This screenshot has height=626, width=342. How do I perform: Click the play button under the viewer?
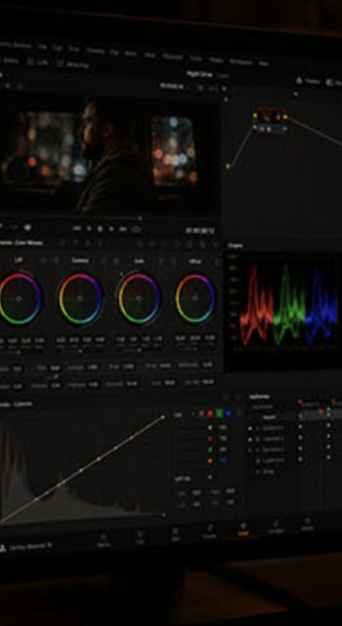[x=112, y=229]
